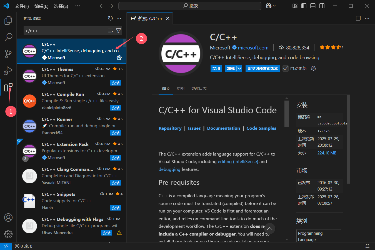375x250 pixels.
Task: Open editing (IntelliSense) link
Action: [238, 161]
